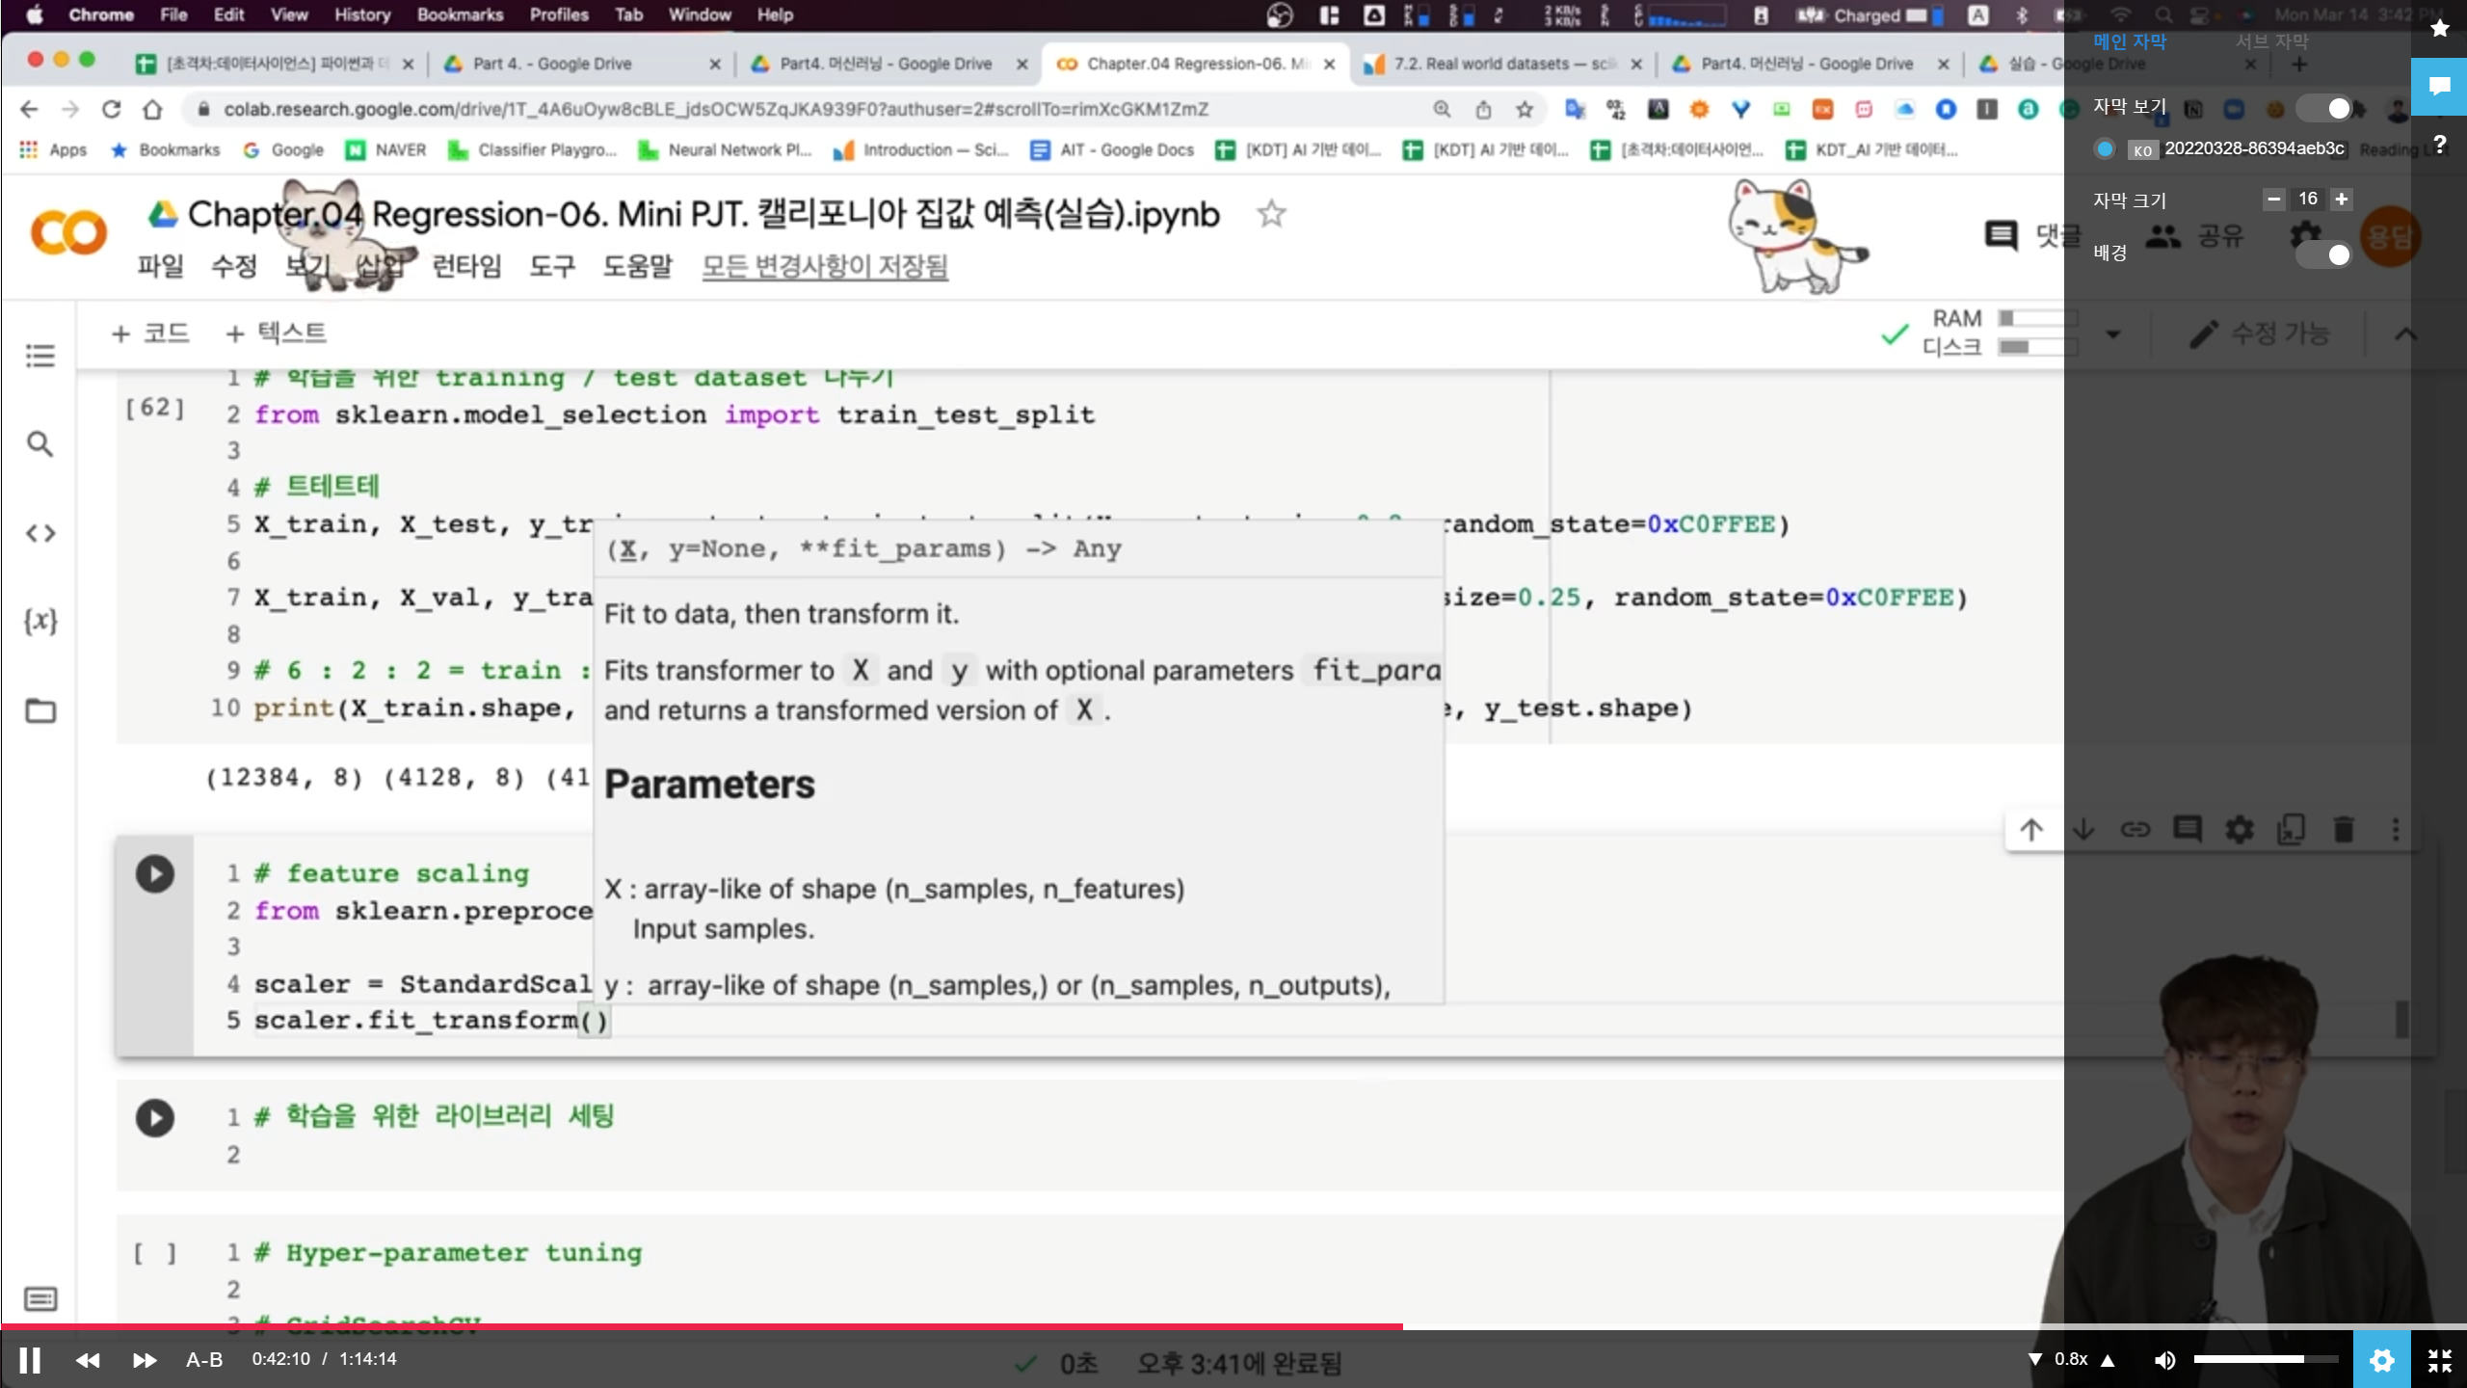Collapse the Colab header with chevron

pos(2405,334)
